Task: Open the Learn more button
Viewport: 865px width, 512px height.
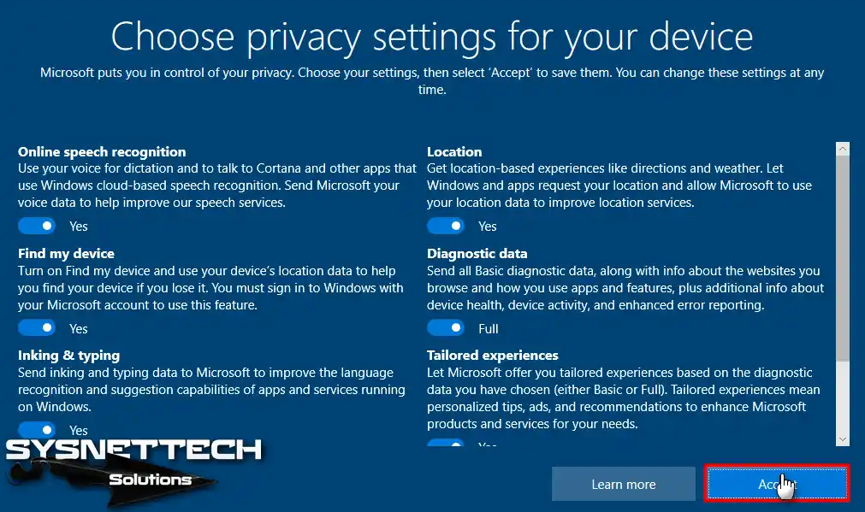Action: 623,484
